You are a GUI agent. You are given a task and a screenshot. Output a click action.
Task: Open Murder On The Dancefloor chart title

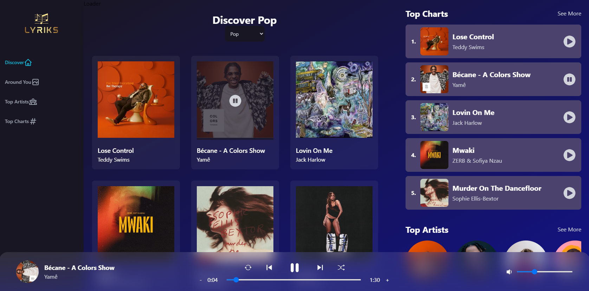(497, 188)
